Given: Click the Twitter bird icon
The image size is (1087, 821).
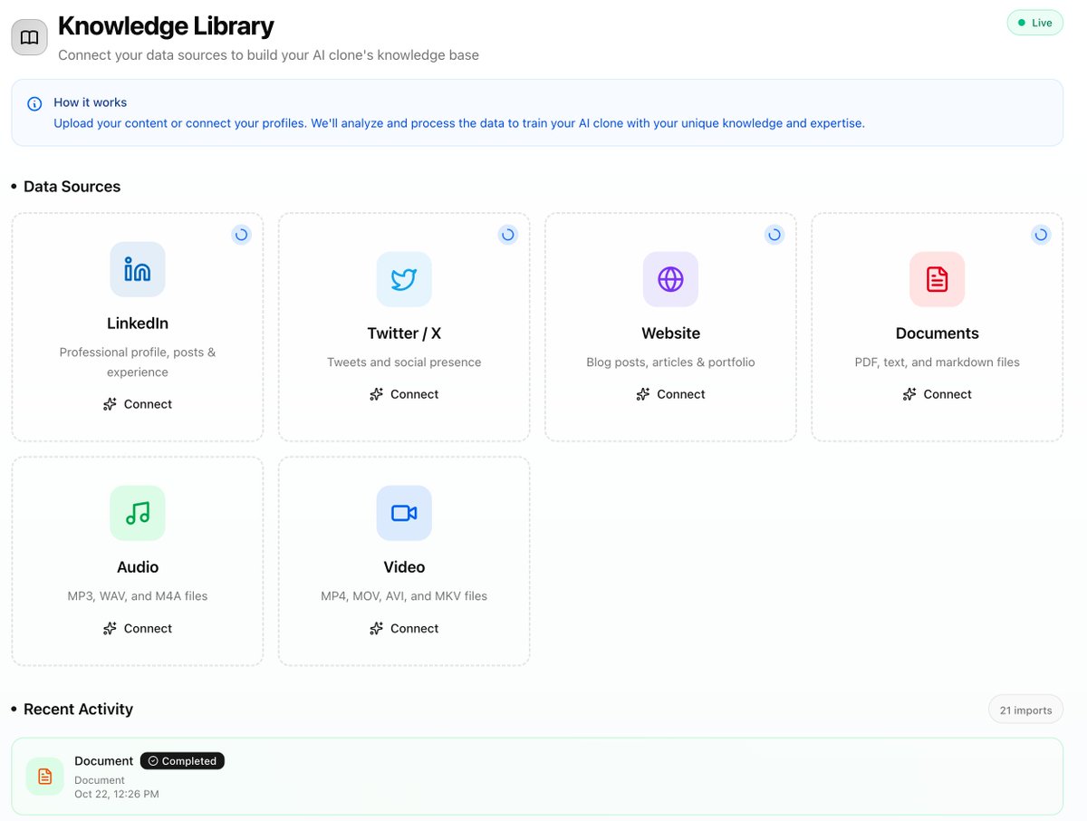Looking at the screenshot, I should pyautogui.click(x=404, y=279).
